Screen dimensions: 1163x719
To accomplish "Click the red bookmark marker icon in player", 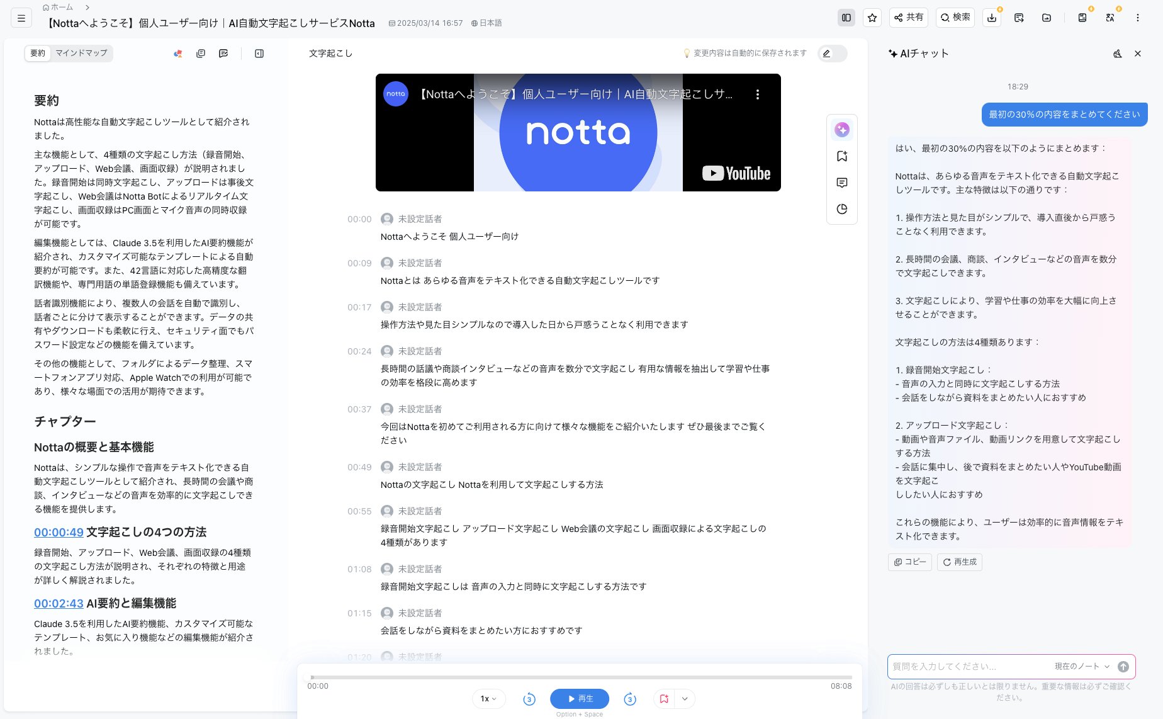I will pyautogui.click(x=664, y=699).
